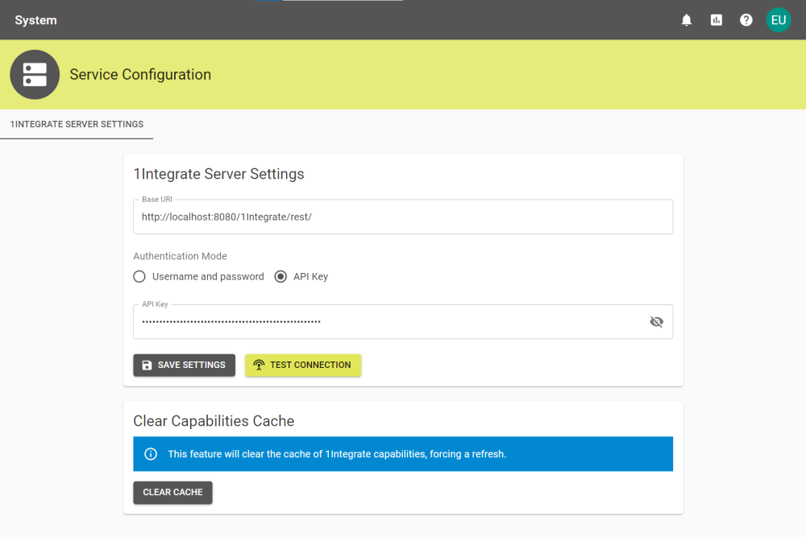The width and height of the screenshot is (806, 537).
Task: Click the CLEAR CACHE button
Action: 172,493
